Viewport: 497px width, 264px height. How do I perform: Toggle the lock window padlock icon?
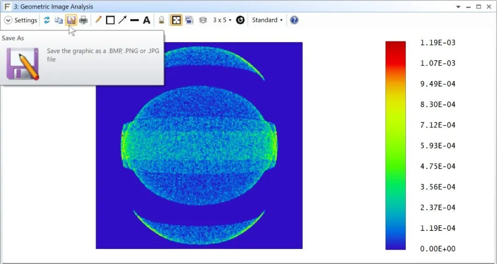pos(162,20)
